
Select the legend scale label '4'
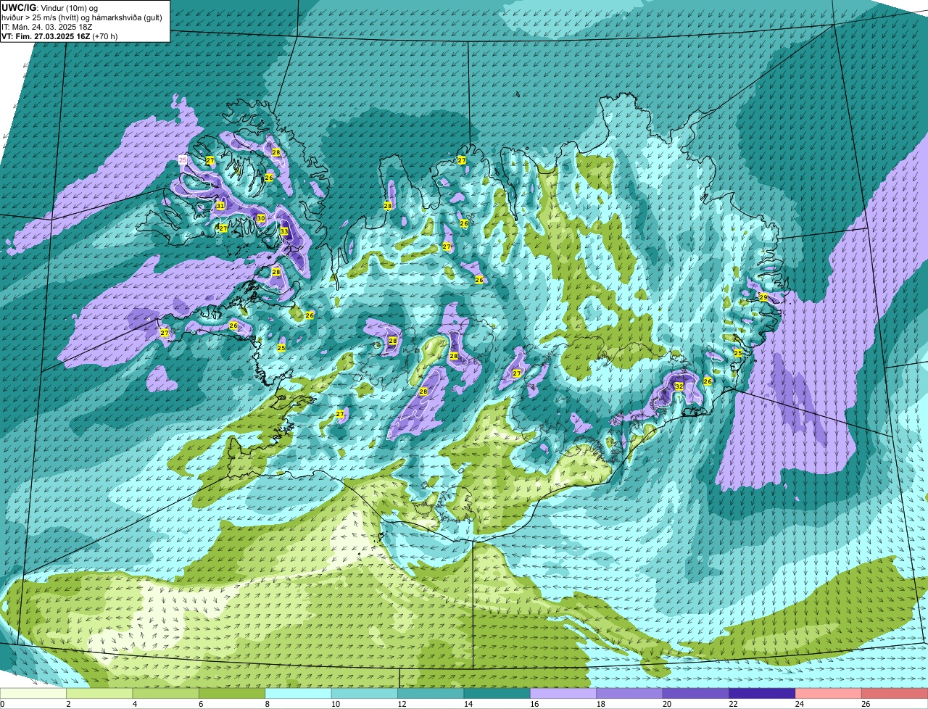(x=134, y=703)
